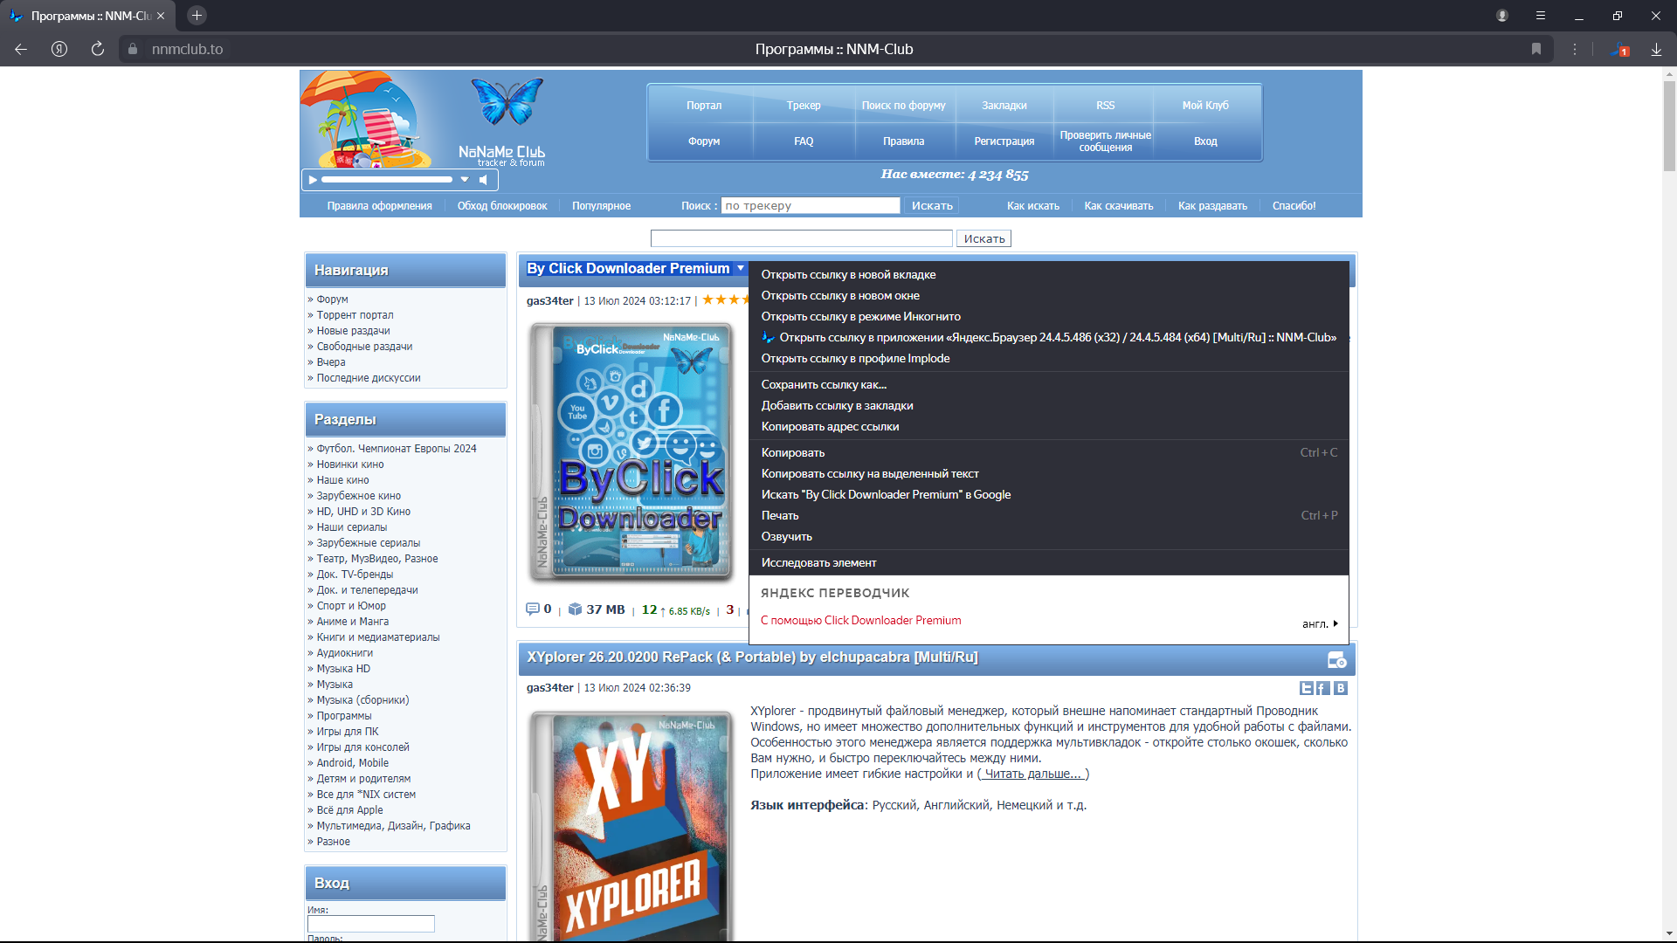Play the site audio player
1677x943 pixels.
click(313, 180)
